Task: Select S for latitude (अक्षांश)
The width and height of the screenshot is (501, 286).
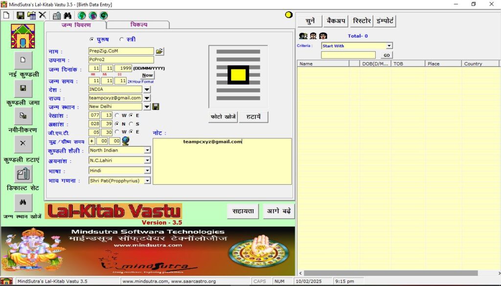Action: [x=131, y=124]
